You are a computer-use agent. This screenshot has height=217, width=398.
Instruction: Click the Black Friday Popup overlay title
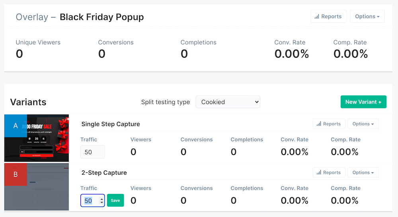(x=101, y=17)
